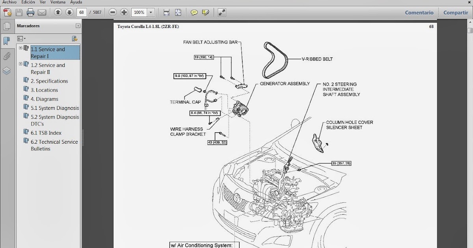Open the Print dialog icon

coord(30,12)
